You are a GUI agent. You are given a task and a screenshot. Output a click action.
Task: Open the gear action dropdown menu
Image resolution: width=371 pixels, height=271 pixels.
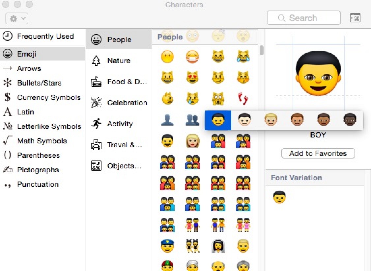pyautogui.click(x=17, y=18)
